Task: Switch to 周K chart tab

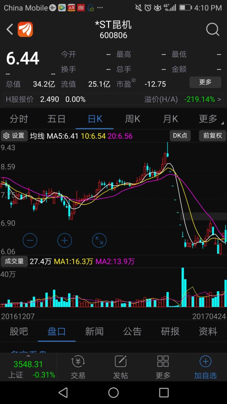Action: click(132, 119)
